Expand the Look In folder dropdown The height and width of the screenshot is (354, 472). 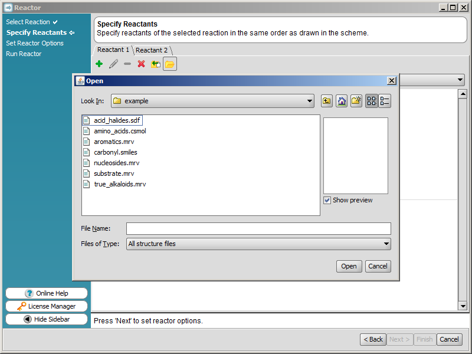click(310, 101)
